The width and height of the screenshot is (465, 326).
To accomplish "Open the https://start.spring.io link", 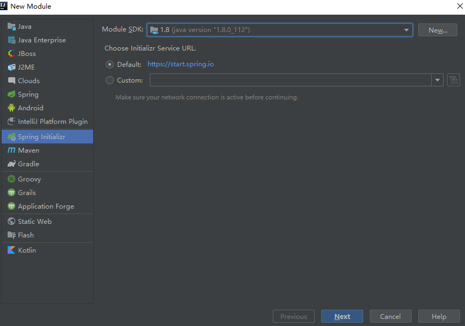I will (x=181, y=64).
